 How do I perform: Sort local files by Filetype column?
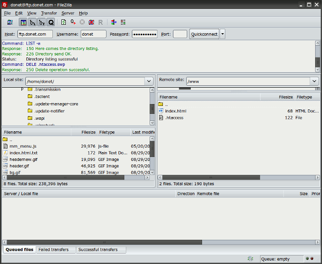tap(114, 132)
